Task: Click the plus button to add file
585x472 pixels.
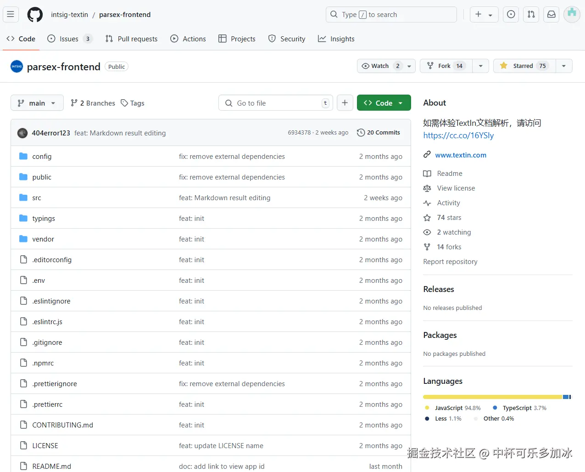Action: pos(345,103)
